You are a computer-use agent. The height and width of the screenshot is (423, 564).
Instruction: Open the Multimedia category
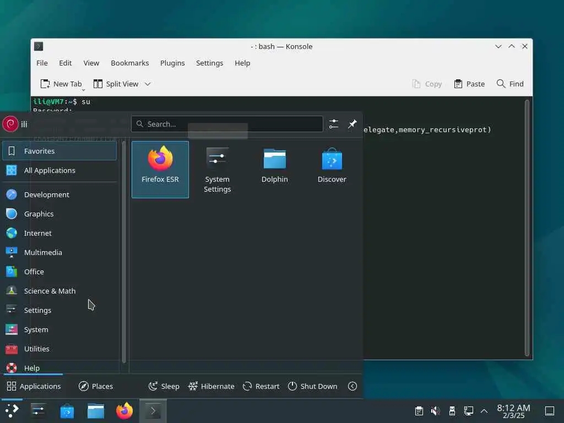[59, 252]
